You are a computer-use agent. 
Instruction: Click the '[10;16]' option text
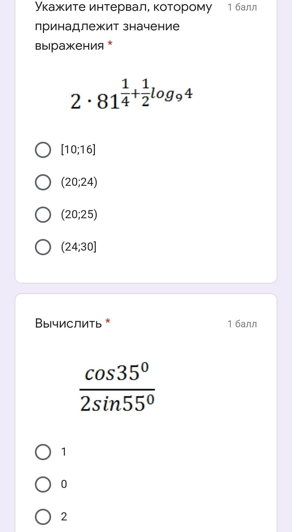click(x=78, y=150)
